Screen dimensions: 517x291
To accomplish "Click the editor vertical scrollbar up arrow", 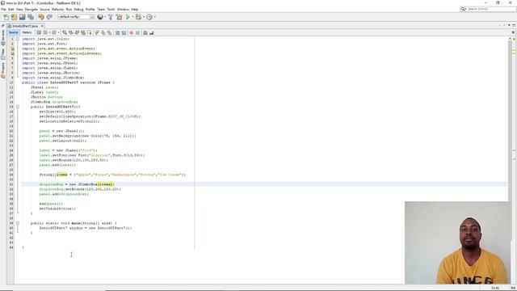I will coord(510,39).
